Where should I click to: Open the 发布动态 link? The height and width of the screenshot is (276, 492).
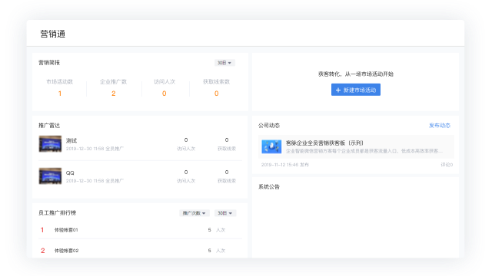tap(439, 126)
